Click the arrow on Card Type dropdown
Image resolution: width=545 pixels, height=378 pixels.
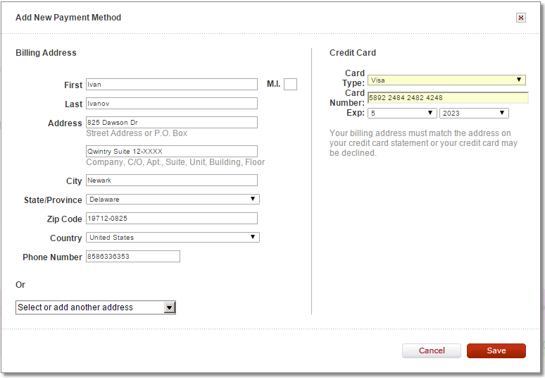pos(519,80)
